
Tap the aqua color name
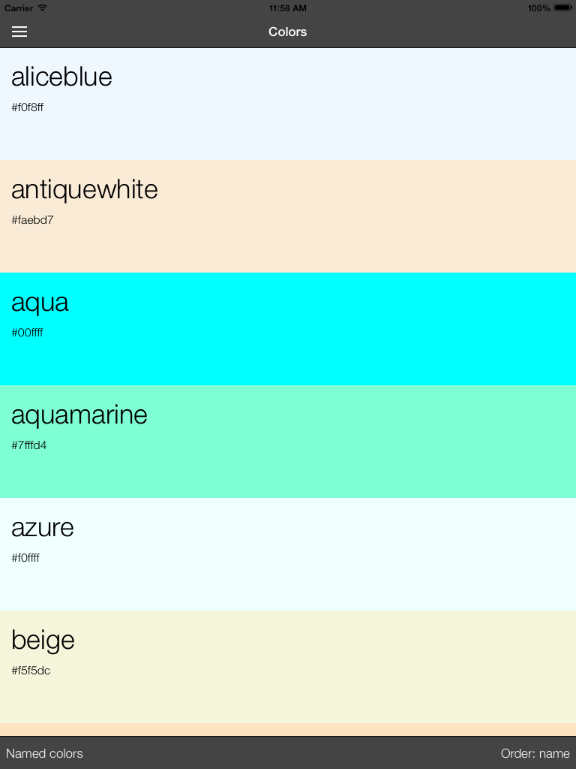[x=40, y=302]
